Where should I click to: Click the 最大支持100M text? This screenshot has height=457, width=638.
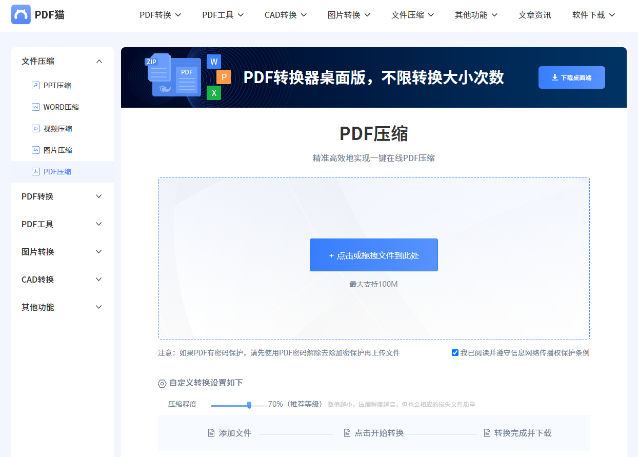[374, 284]
